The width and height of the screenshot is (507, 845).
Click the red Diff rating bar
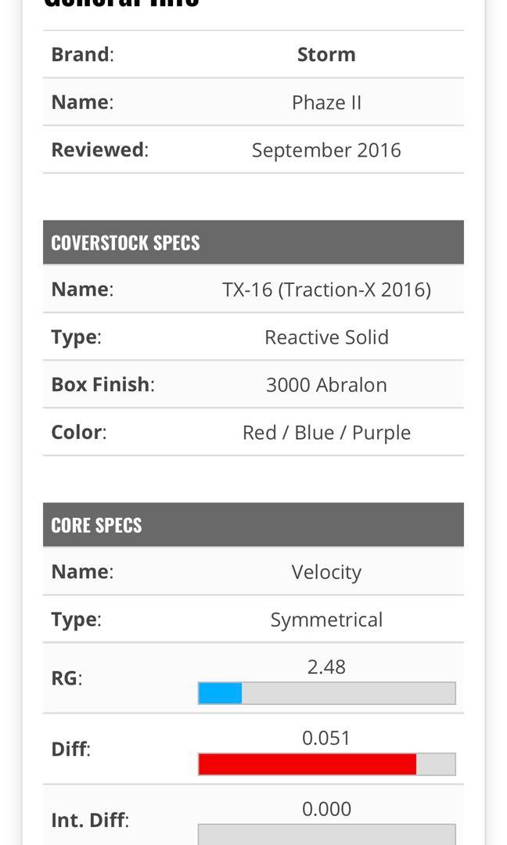point(307,764)
